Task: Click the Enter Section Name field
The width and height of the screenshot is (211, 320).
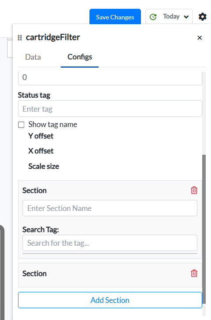Action: pos(110,208)
